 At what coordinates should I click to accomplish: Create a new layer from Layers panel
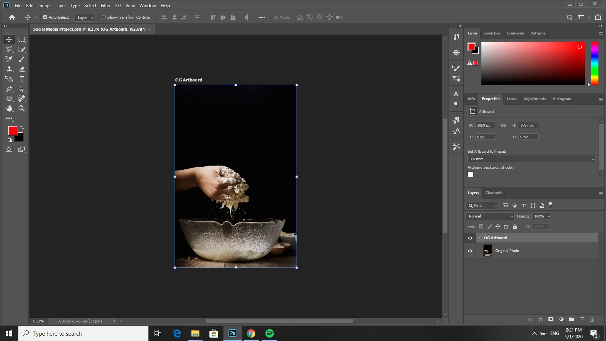coord(582,319)
